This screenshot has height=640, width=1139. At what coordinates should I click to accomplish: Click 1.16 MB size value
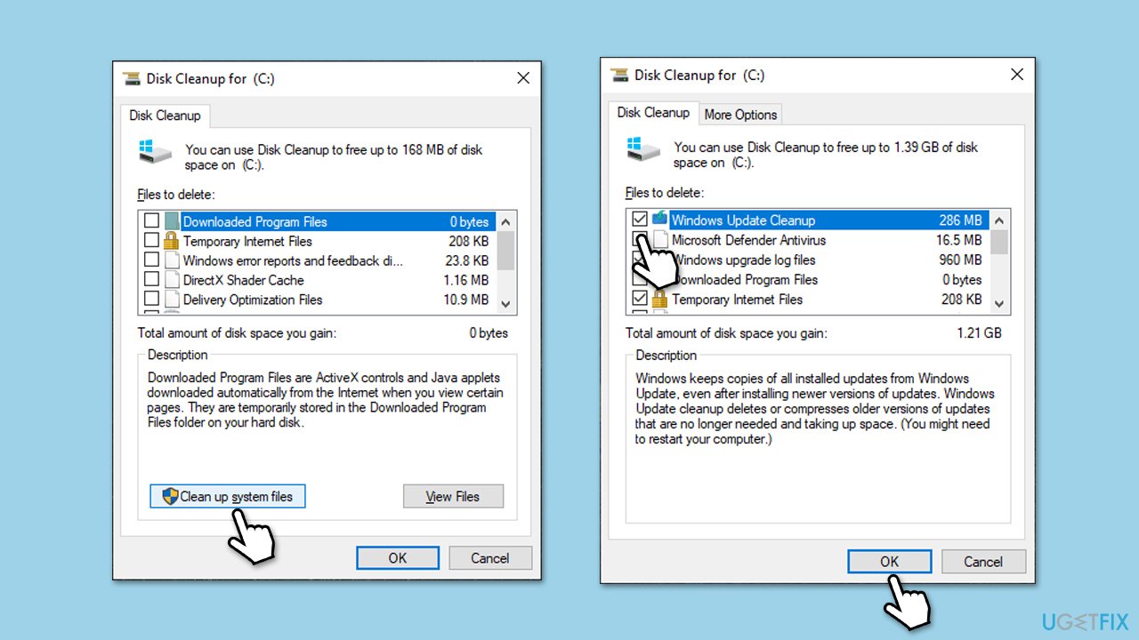pos(466,280)
